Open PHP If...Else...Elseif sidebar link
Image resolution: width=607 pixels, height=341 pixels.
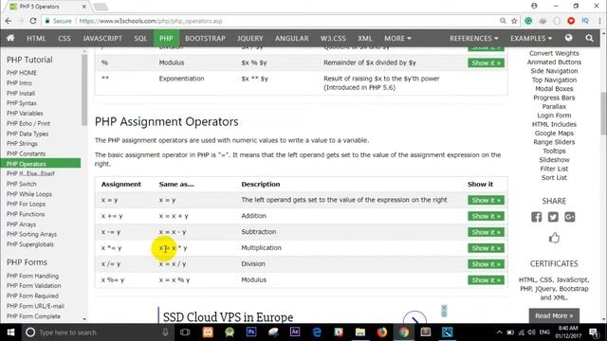click(30, 173)
